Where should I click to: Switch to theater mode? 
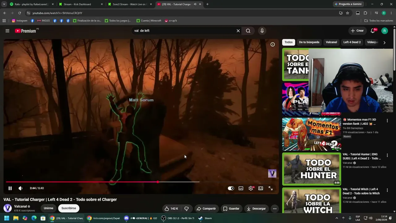[261, 188]
